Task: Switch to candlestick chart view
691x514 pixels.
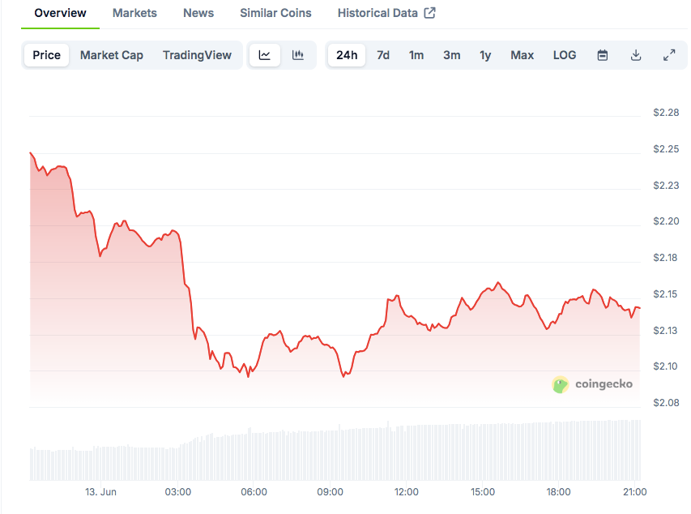Action: [298, 55]
